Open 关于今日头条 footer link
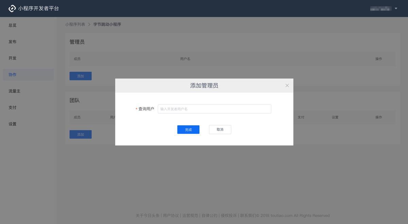Viewport: 408px width, 224px height. (x=148, y=216)
